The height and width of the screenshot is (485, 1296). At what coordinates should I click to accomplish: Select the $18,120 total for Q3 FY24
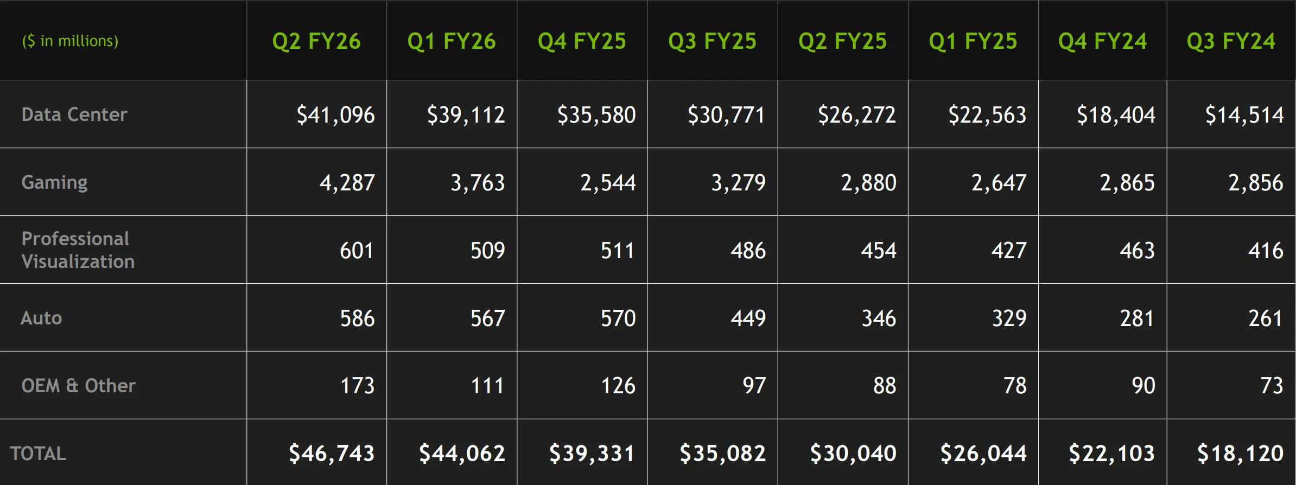tap(1240, 454)
